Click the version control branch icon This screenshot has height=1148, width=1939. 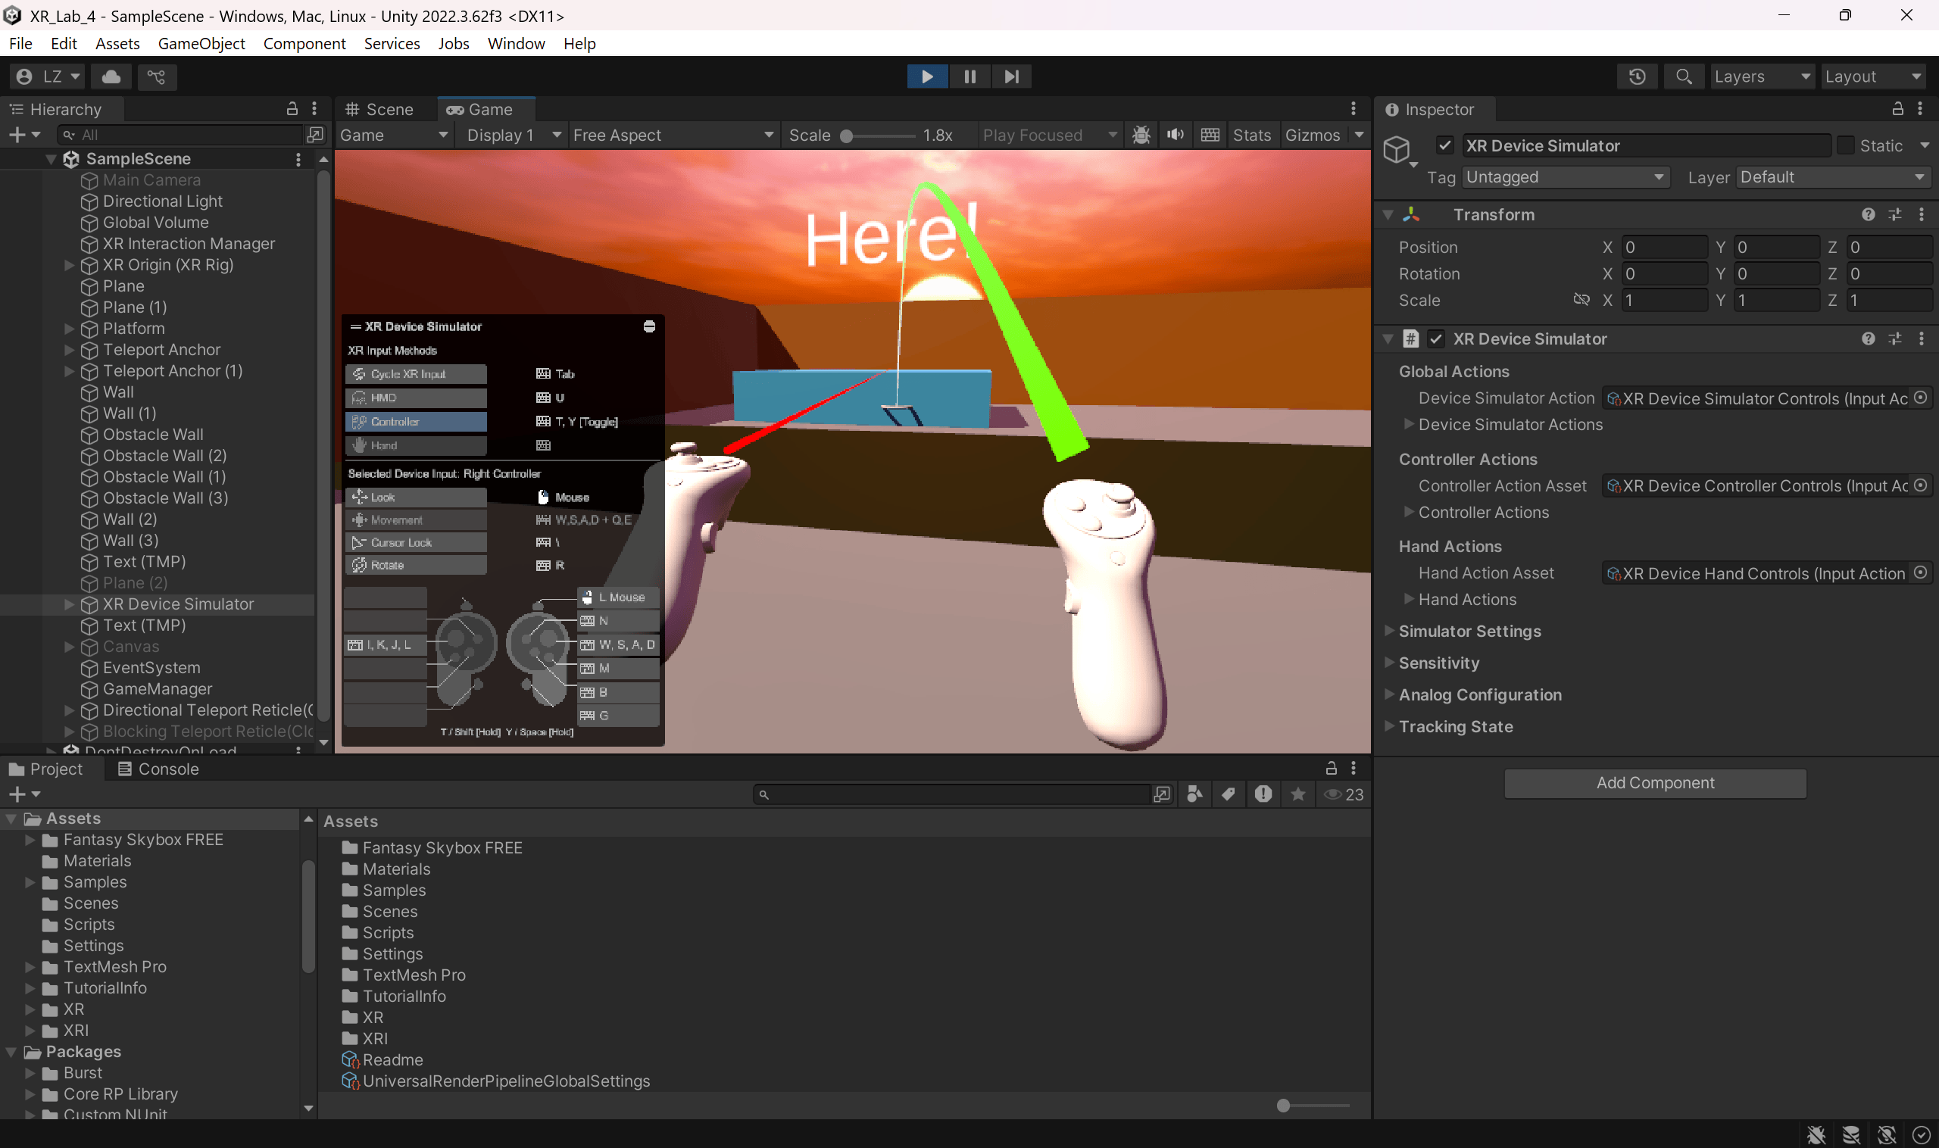pyautogui.click(x=156, y=76)
